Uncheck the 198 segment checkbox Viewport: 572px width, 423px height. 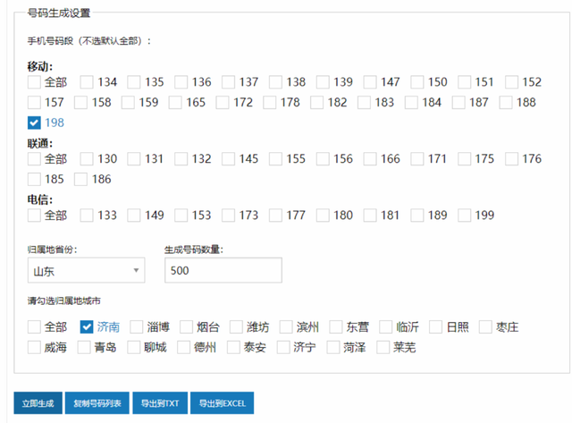(34, 123)
